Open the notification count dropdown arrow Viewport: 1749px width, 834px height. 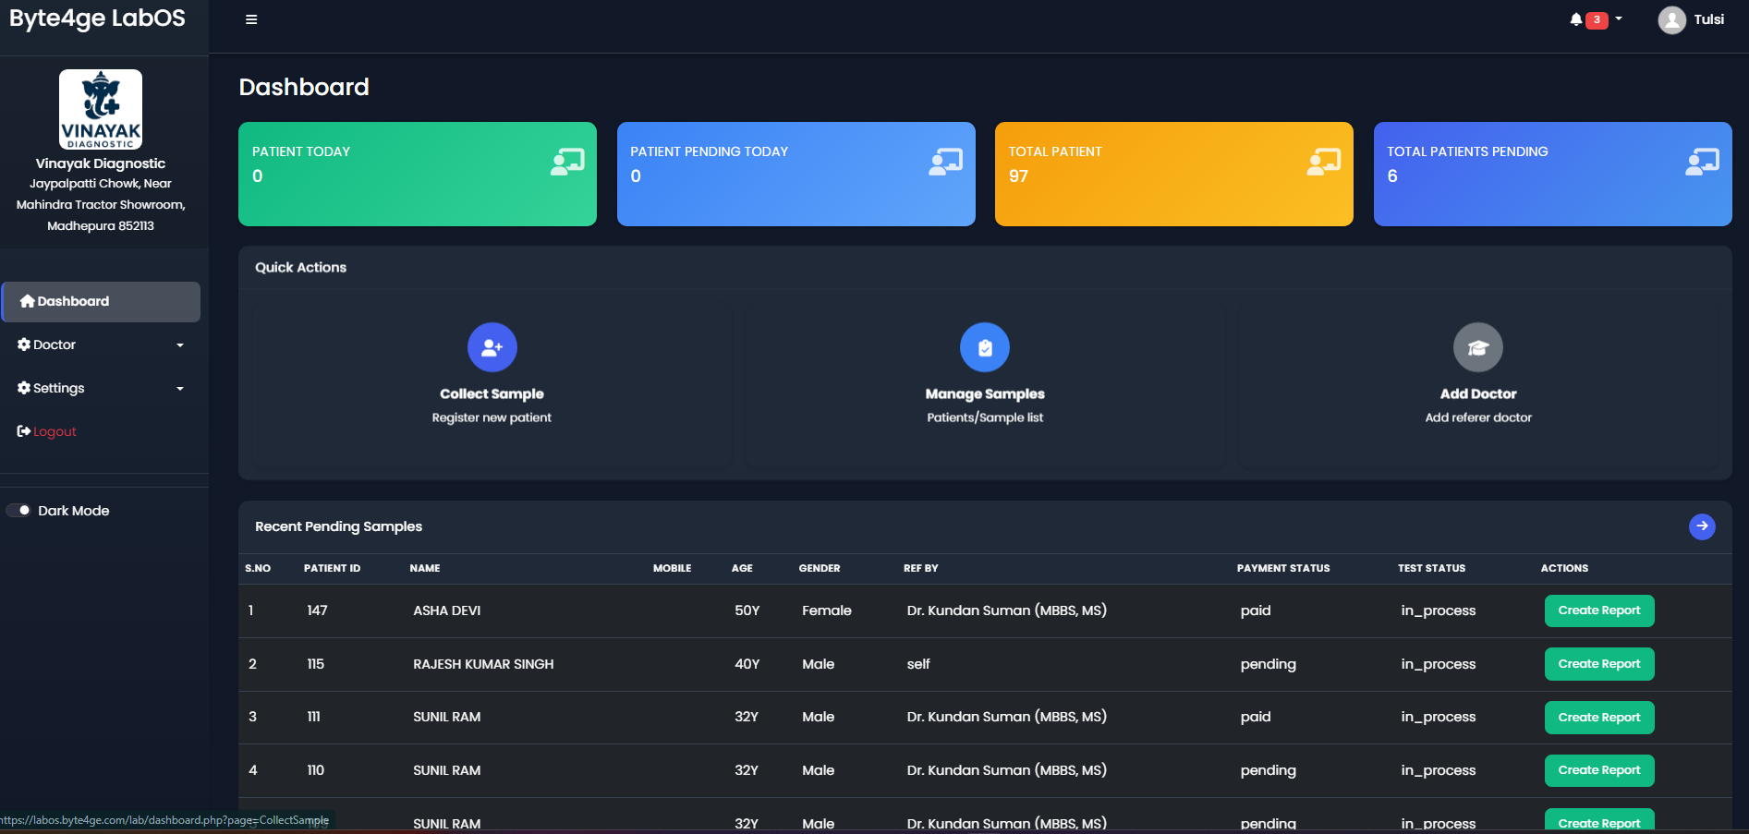(1619, 18)
